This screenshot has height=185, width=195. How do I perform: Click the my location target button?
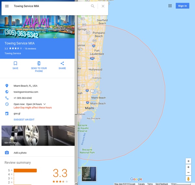188,161
